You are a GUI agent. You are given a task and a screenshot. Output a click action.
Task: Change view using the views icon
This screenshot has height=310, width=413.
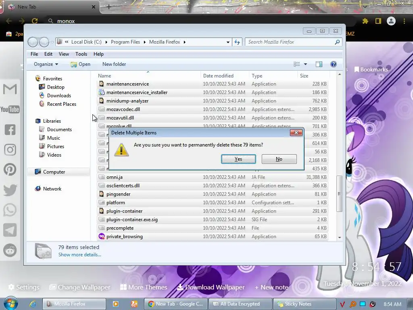coord(297,64)
